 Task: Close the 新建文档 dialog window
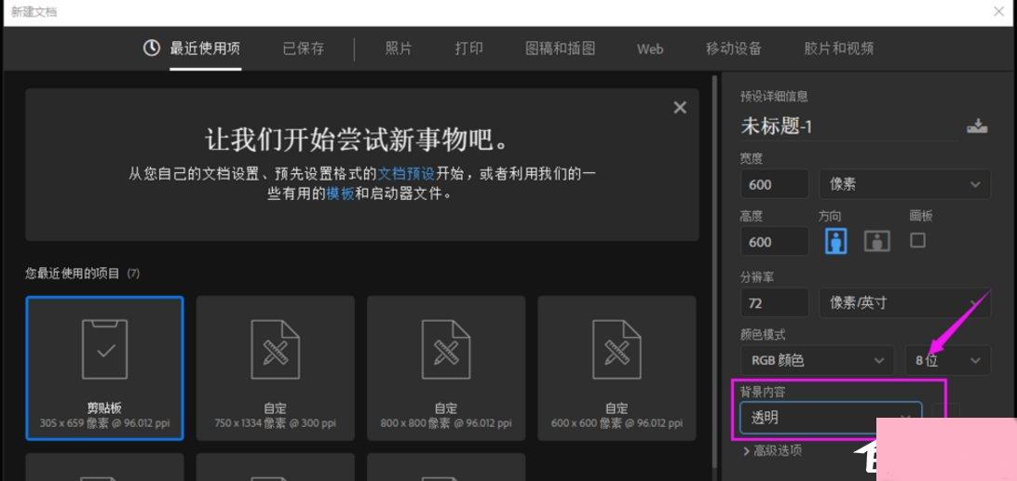pyautogui.click(x=998, y=11)
